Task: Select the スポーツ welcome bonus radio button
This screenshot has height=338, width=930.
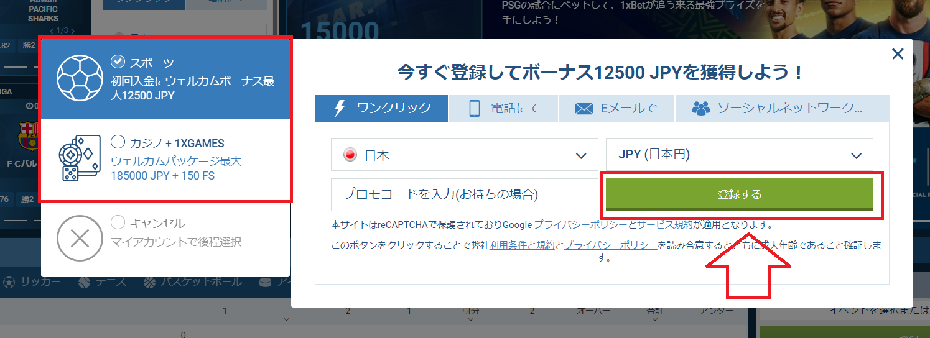Action: point(118,62)
